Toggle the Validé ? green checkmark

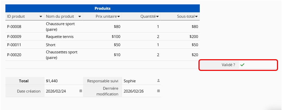coord(242,65)
